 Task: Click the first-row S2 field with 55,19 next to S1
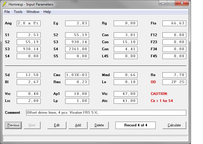77,35
